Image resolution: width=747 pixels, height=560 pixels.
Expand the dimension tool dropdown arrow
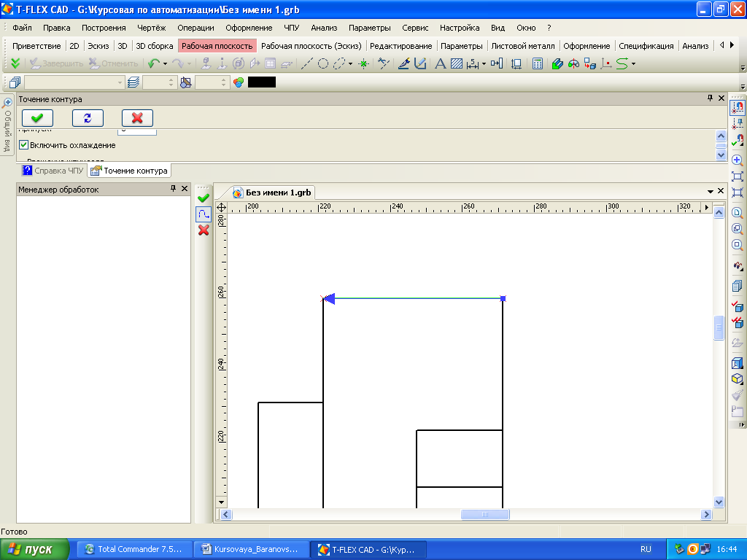click(484, 63)
